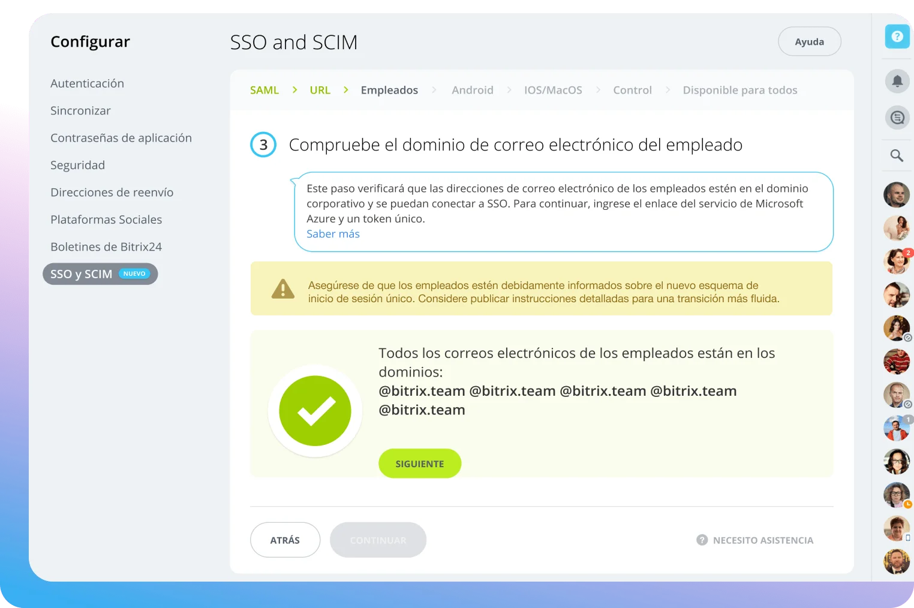Jump to the Control step
914x608 pixels.
[632, 90]
